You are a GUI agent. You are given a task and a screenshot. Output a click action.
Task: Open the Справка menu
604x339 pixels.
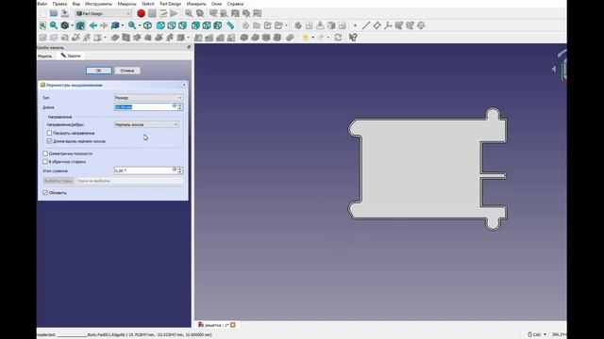[x=235, y=4]
